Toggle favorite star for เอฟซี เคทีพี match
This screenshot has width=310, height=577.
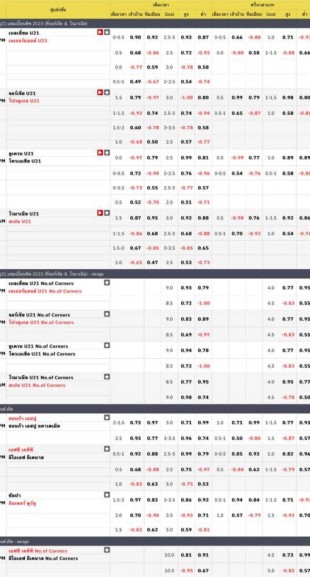(107, 449)
